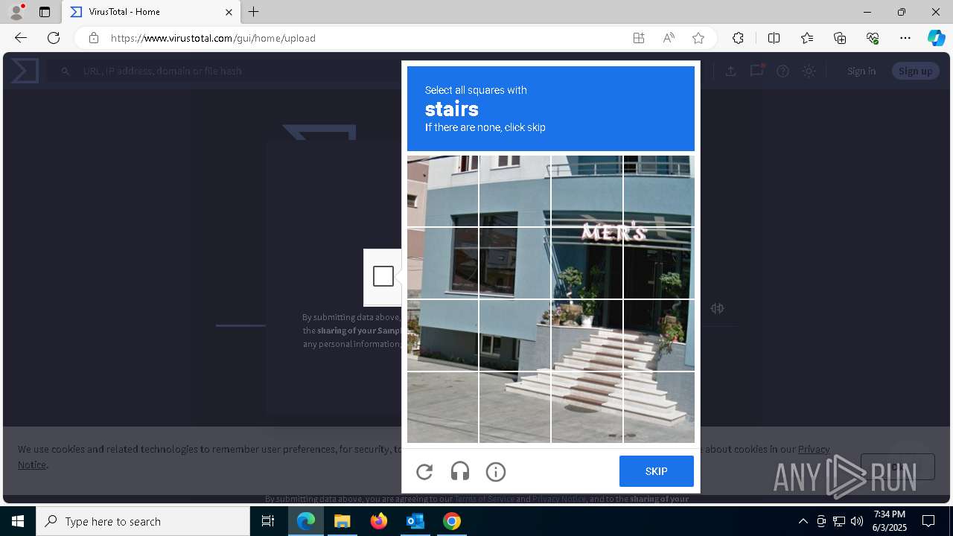Show hidden system tray icons
This screenshot has width=953, height=536.
coord(803,521)
